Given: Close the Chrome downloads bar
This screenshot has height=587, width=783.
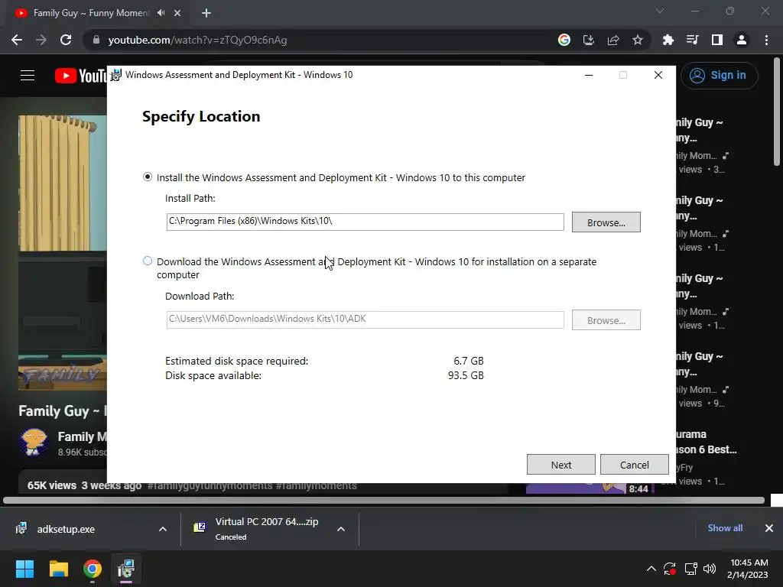Looking at the screenshot, I should [769, 528].
